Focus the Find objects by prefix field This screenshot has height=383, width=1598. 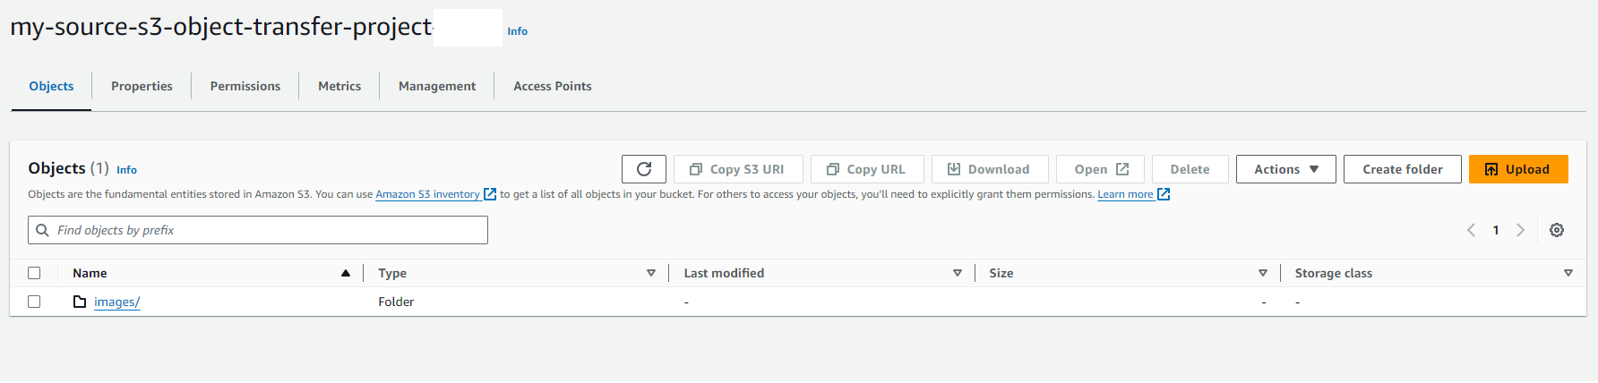click(x=258, y=230)
